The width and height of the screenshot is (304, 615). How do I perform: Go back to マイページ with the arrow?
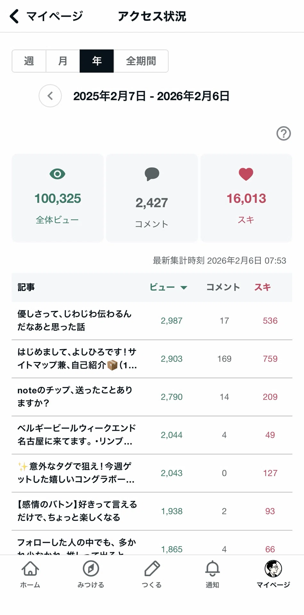click(x=14, y=16)
